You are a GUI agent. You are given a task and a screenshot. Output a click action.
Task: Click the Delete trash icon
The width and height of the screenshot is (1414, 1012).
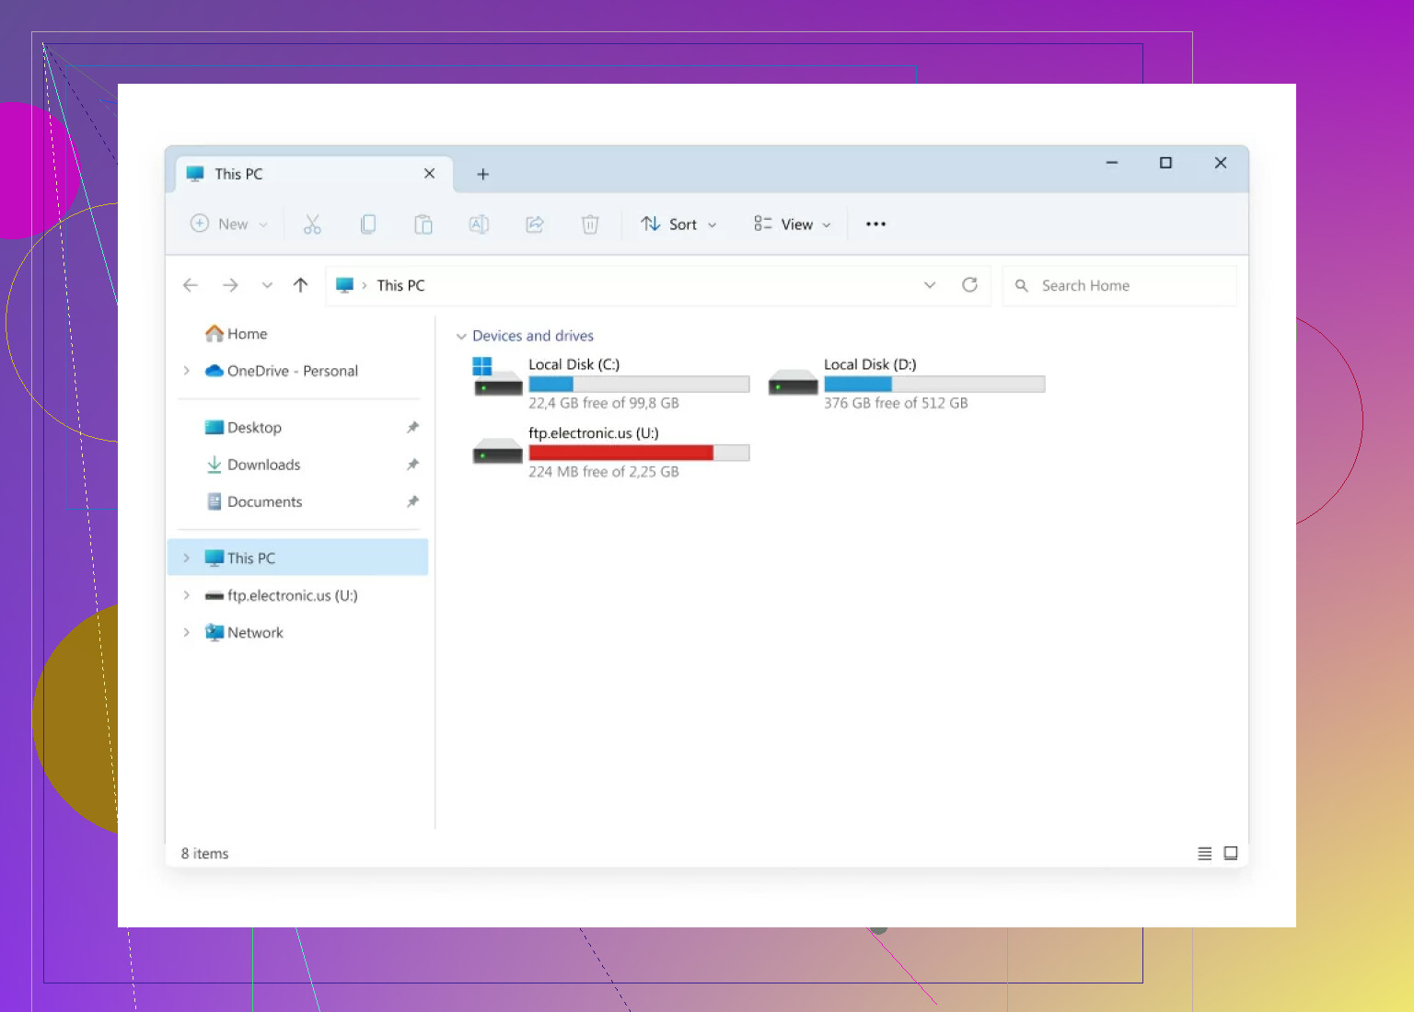click(590, 224)
